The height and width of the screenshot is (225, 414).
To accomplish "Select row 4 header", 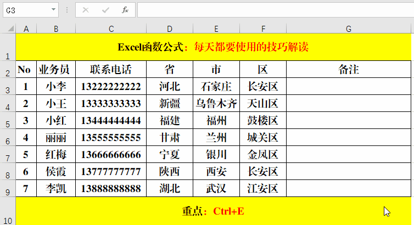I will tap(8, 103).
